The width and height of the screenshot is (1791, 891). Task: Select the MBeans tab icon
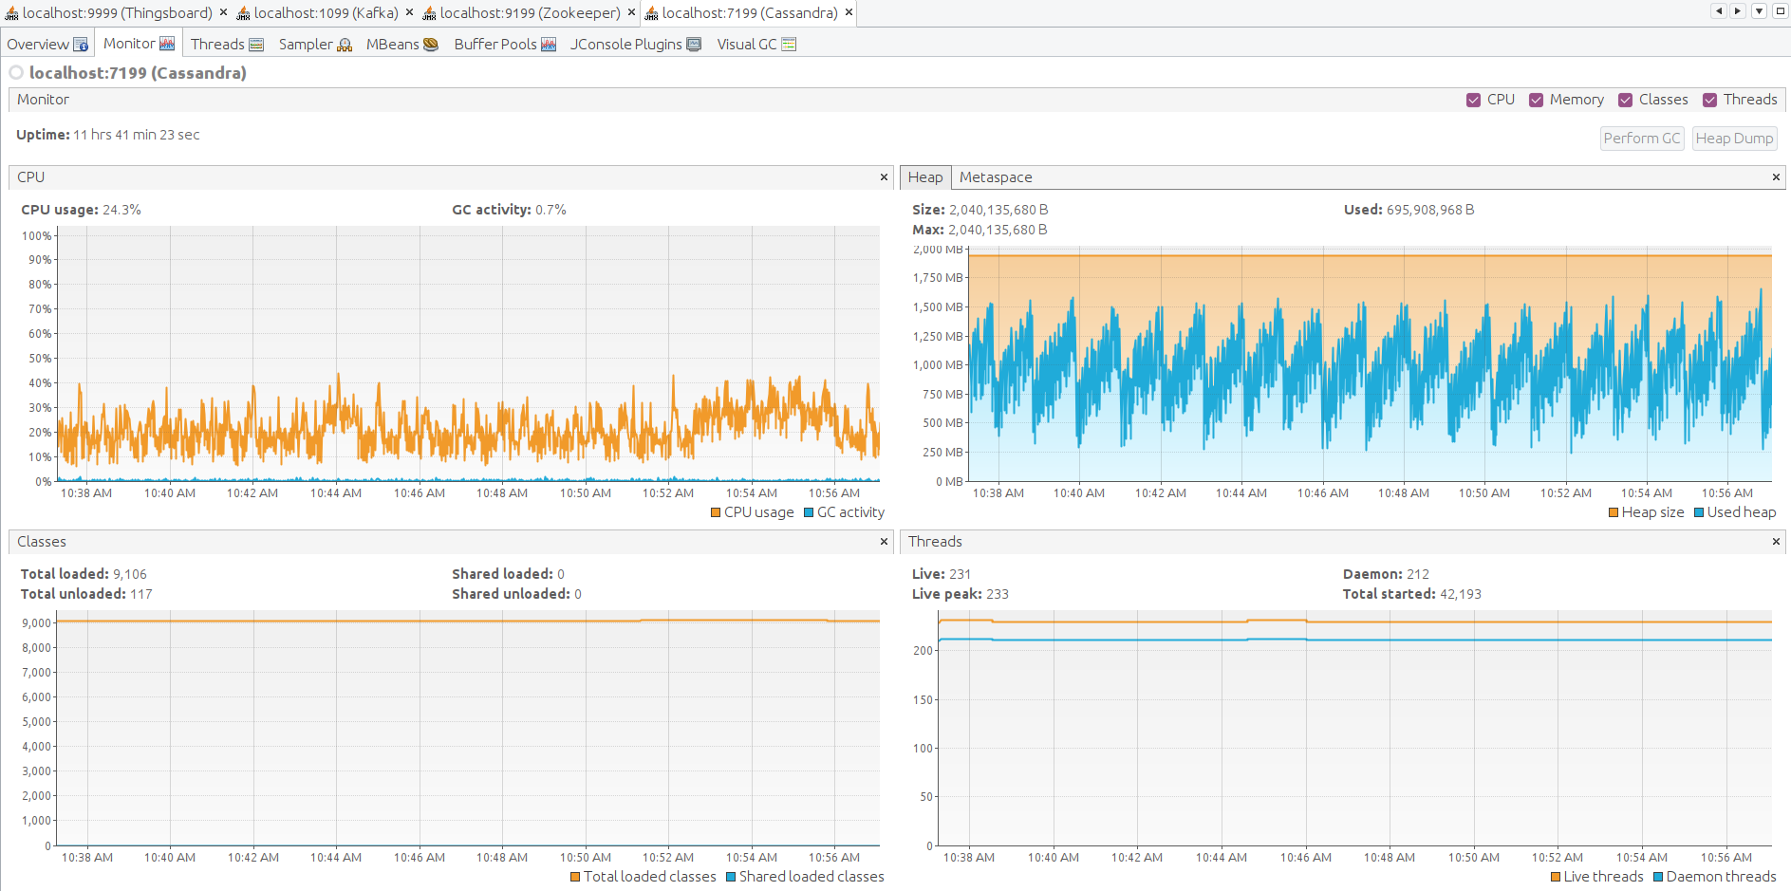tap(431, 45)
